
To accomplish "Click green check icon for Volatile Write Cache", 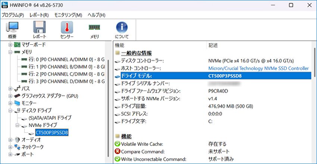I will [x=117, y=144].
